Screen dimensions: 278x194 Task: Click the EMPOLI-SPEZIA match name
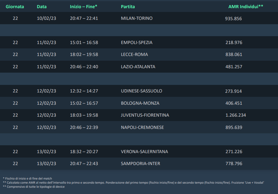pos(137,42)
